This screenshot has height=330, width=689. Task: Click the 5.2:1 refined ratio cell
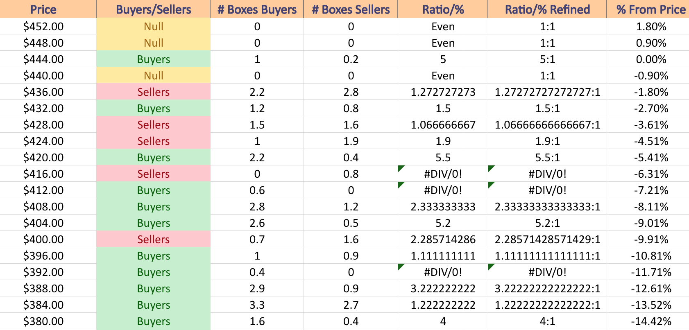(x=547, y=223)
